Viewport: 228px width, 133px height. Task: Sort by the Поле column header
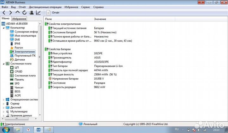(68, 19)
